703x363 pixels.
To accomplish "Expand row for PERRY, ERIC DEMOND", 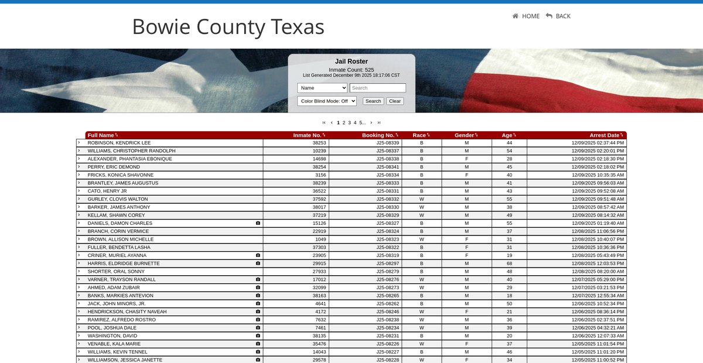I will [79, 167].
